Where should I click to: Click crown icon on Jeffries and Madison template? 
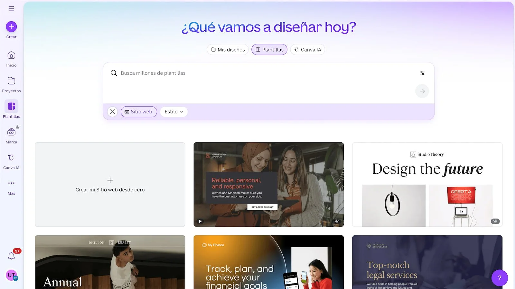[336, 221]
